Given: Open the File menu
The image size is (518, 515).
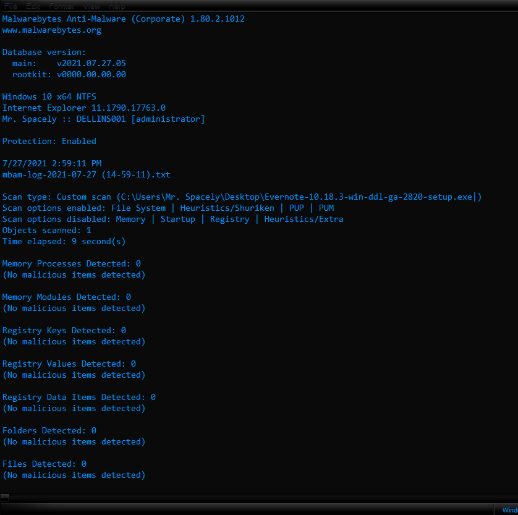Looking at the screenshot, I should point(11,6).
